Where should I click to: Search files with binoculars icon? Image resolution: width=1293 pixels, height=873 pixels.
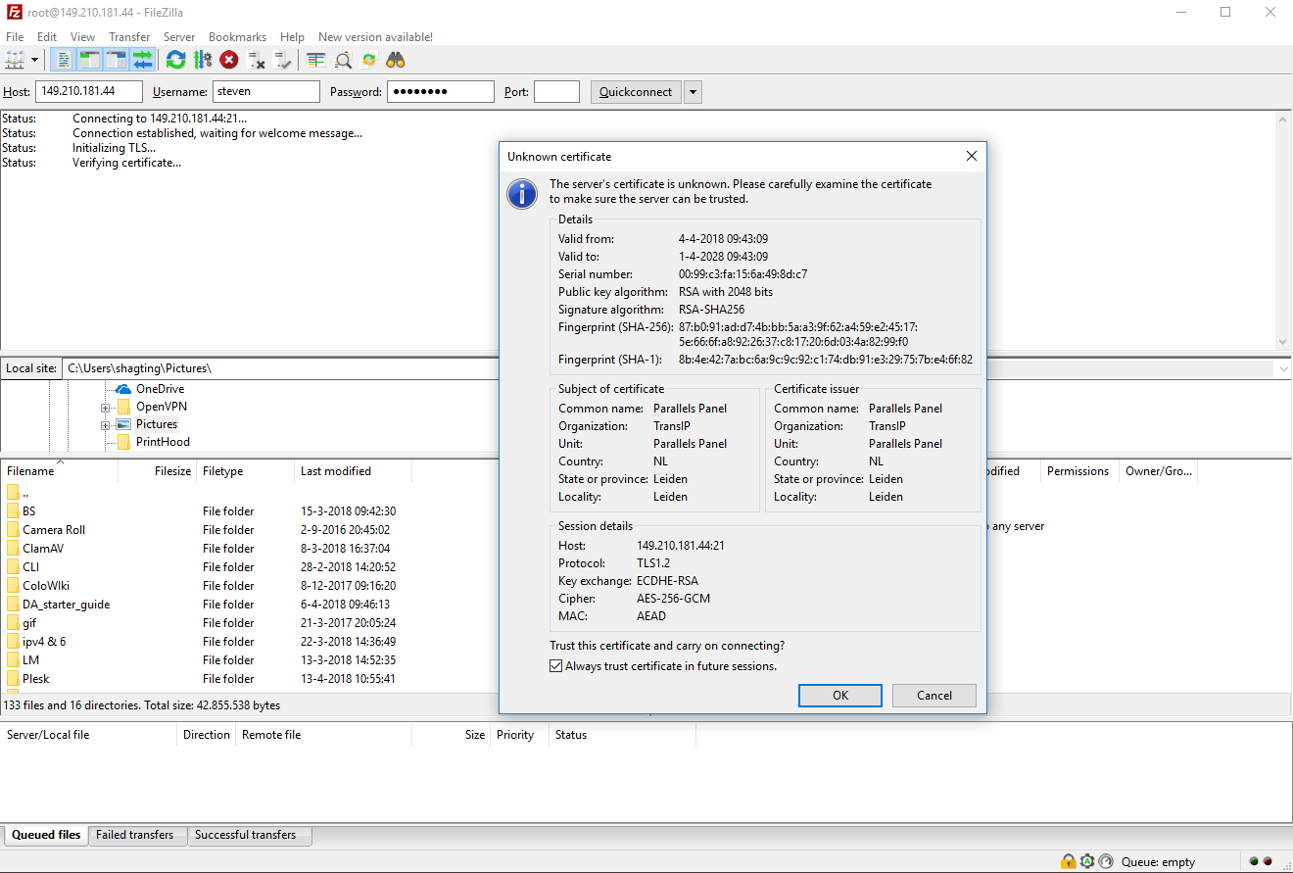396,60
